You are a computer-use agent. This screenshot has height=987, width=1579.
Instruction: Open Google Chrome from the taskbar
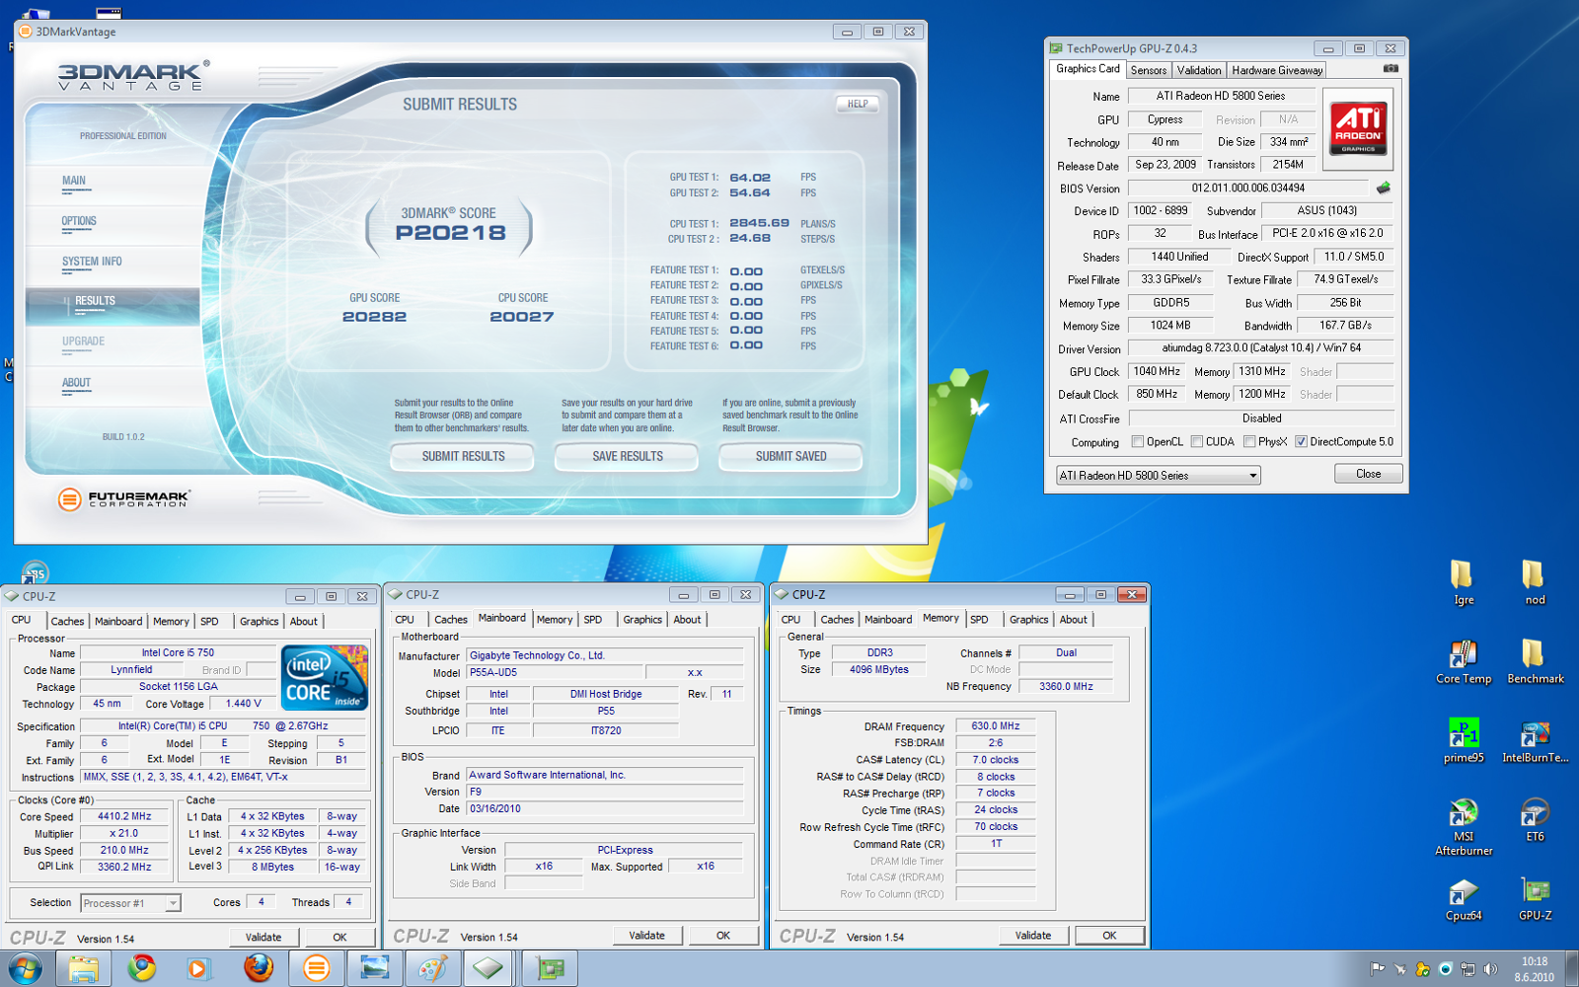coord(141,968)
